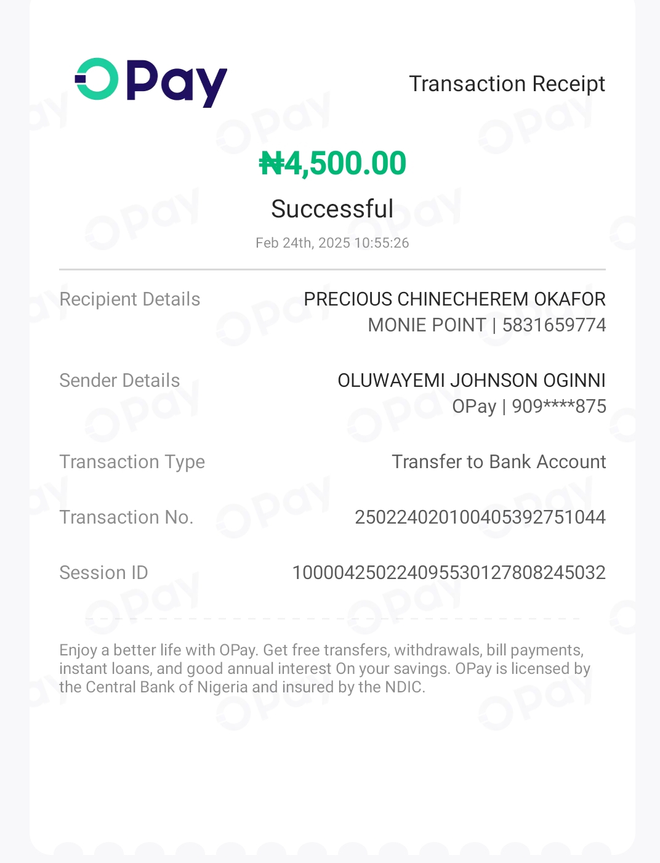The height and width of the screenshot is (863, 660).
Task: Select the ₦4,500.00 amount
Action: click(332, 164)
